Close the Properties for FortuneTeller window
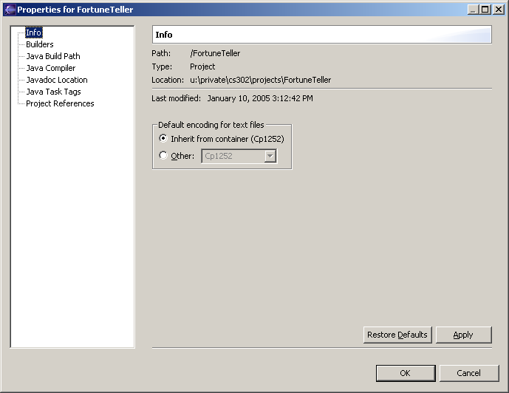The image size is (509, 393). pos(498,10)
